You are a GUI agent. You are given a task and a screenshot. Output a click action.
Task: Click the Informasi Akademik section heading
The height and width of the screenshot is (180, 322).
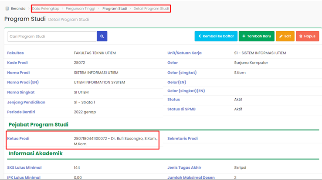coord(35,153)
